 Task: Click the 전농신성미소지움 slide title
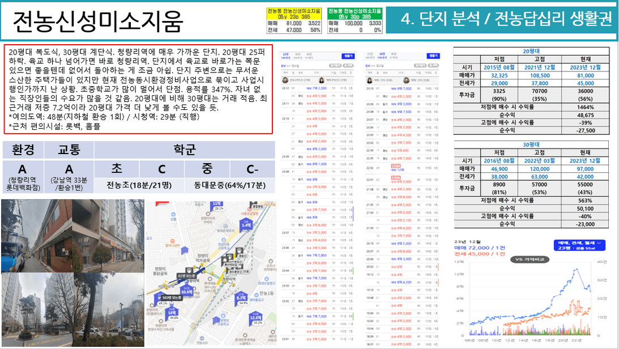pos(98,22)
